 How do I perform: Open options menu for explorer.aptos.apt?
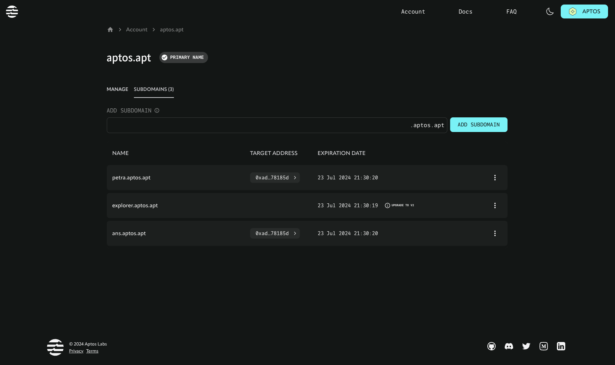point(495,205)
